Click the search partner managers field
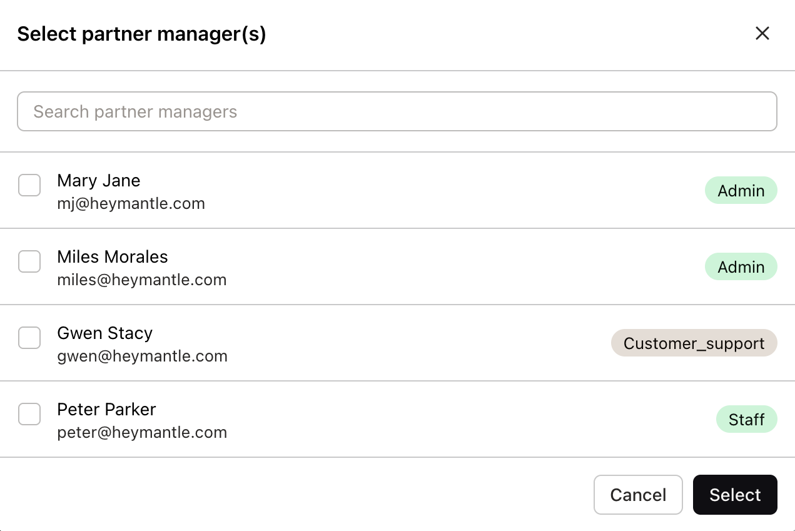Screen dimensions: 795x531 397,111
